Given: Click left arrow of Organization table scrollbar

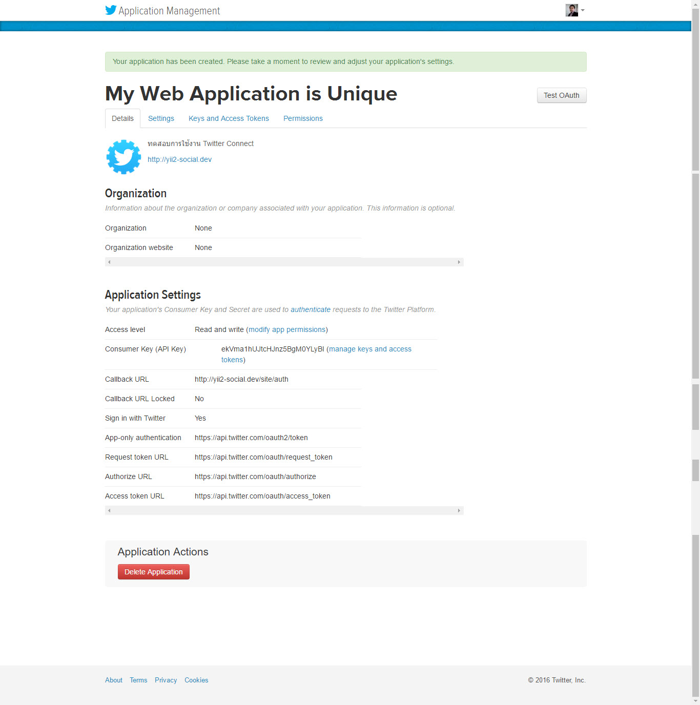Looking at the screenshot, I should pos(109,262).
